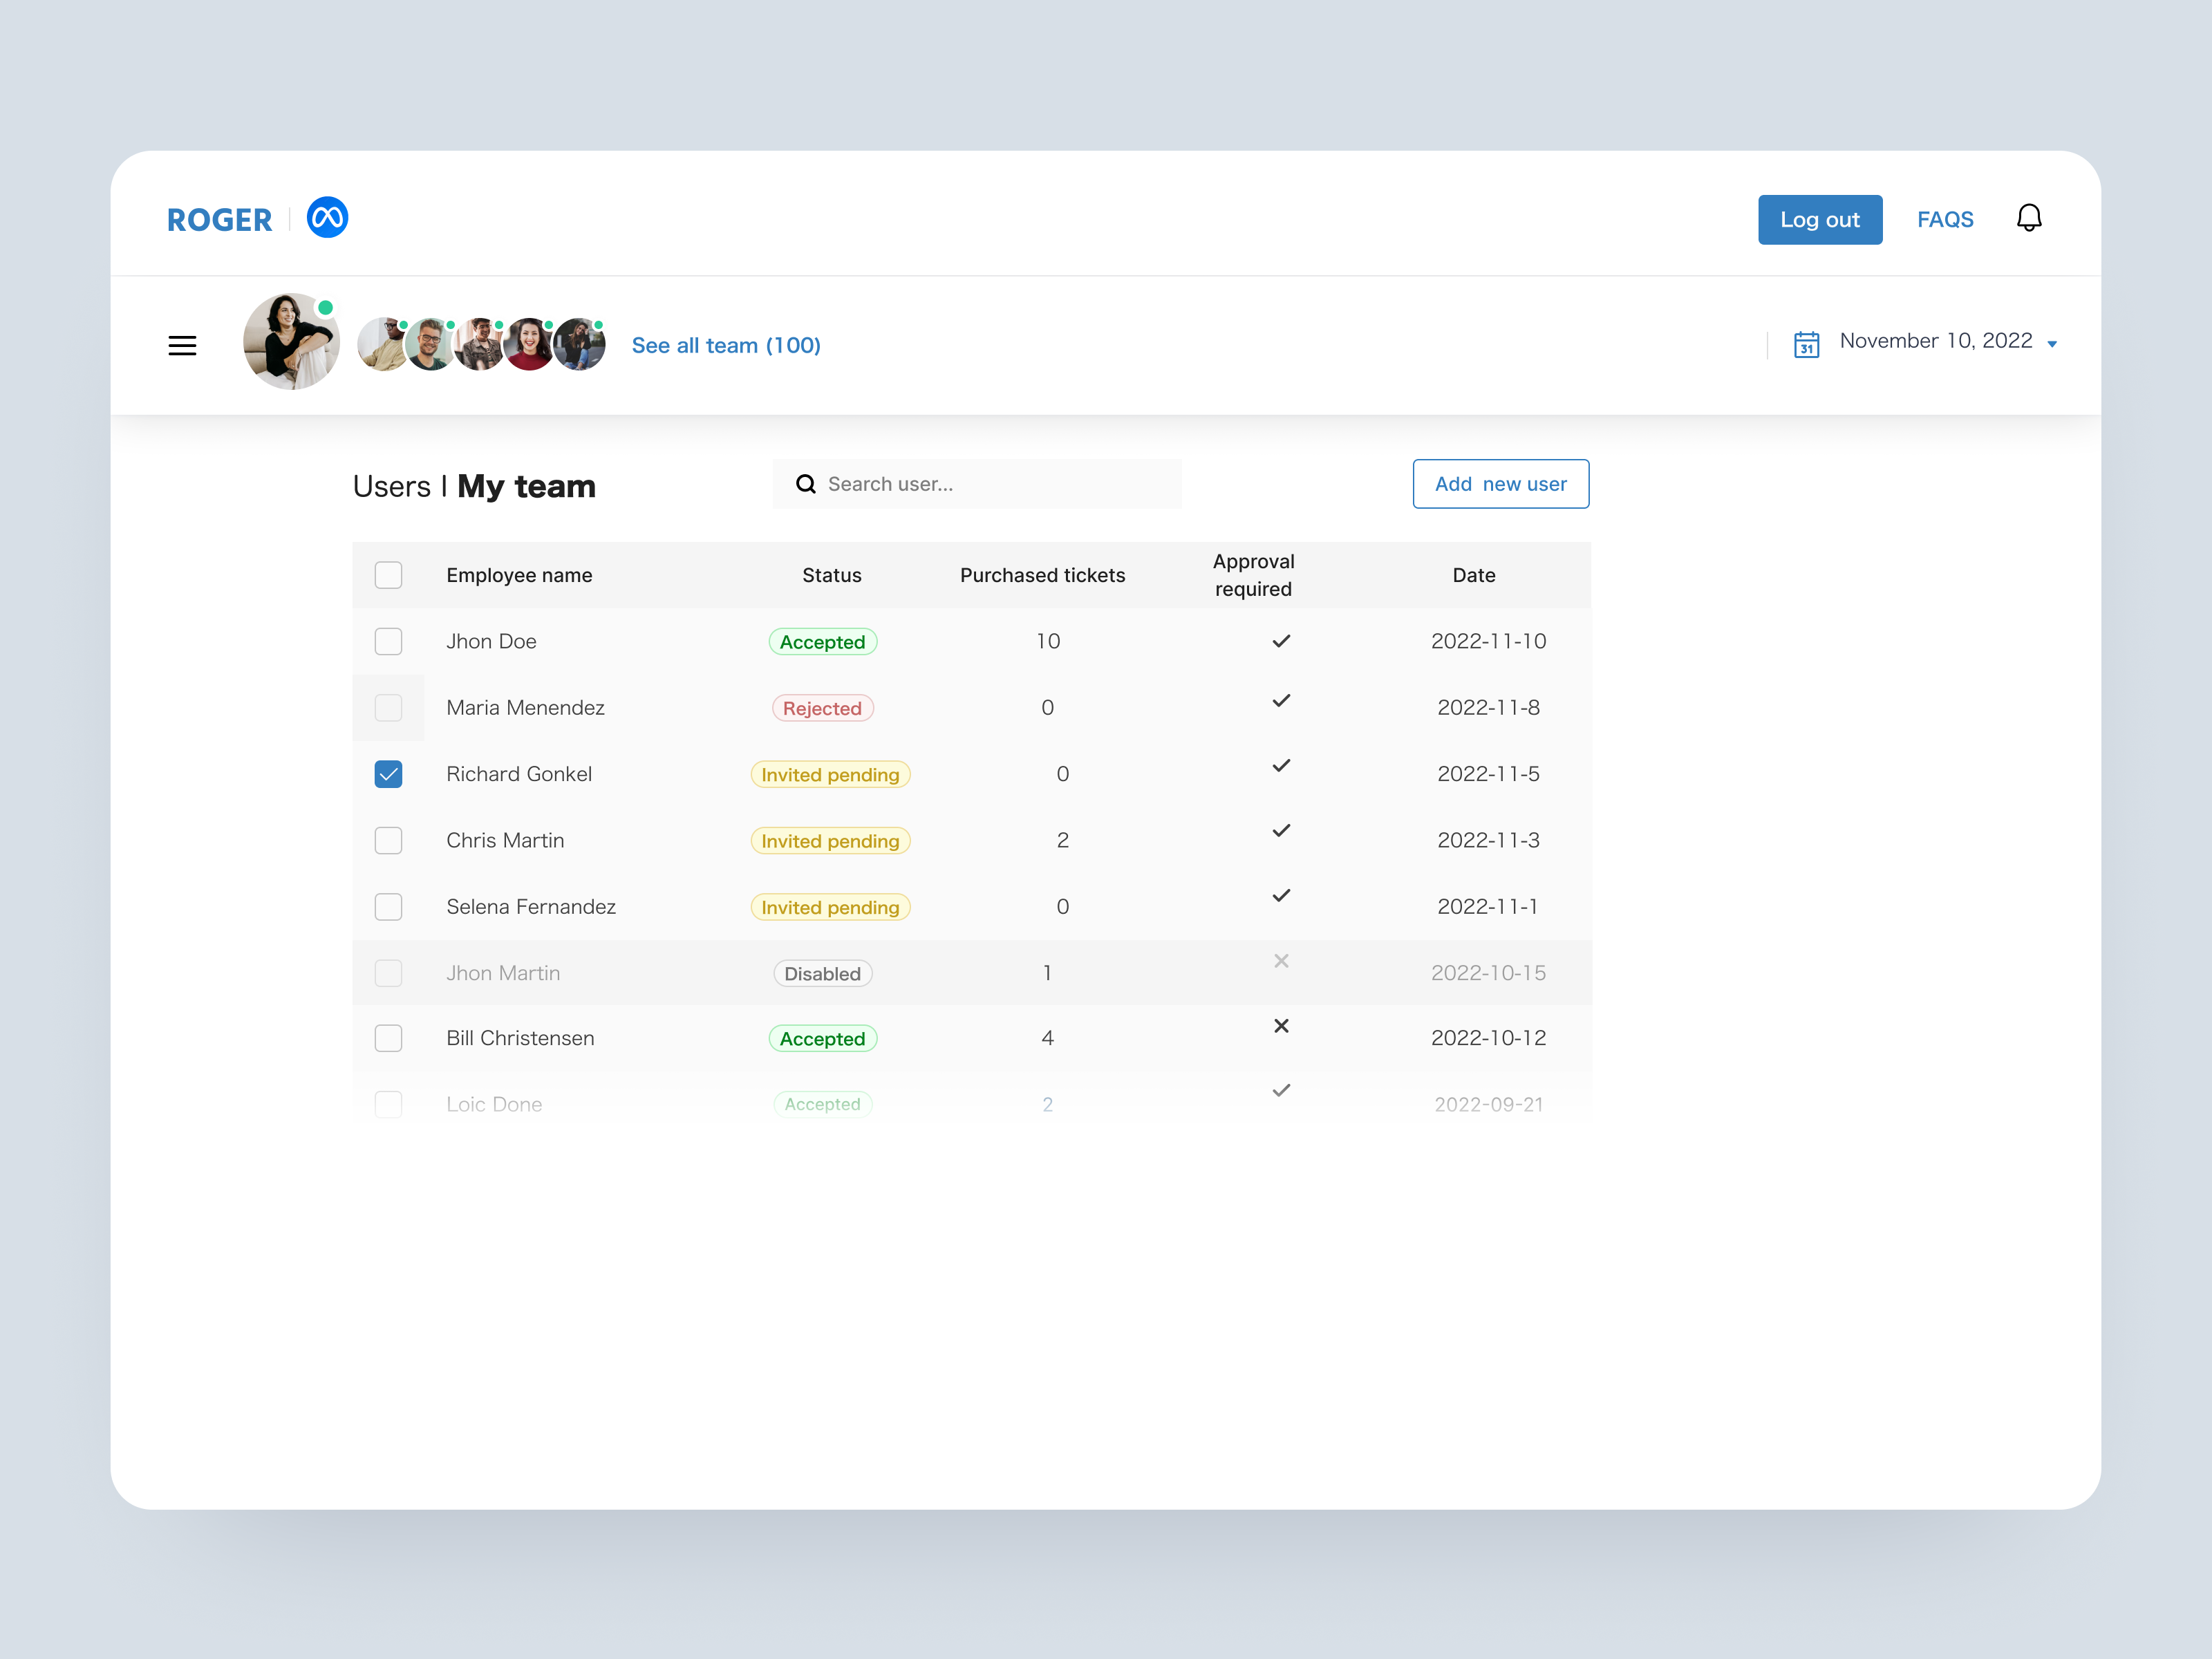The image size is (2212, 1659).
Task: Click Richard Gonkel's Invited pending status
Action: click(x=830, y=775)
